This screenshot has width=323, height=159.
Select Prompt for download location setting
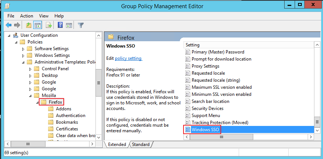(x=222, y=59)
